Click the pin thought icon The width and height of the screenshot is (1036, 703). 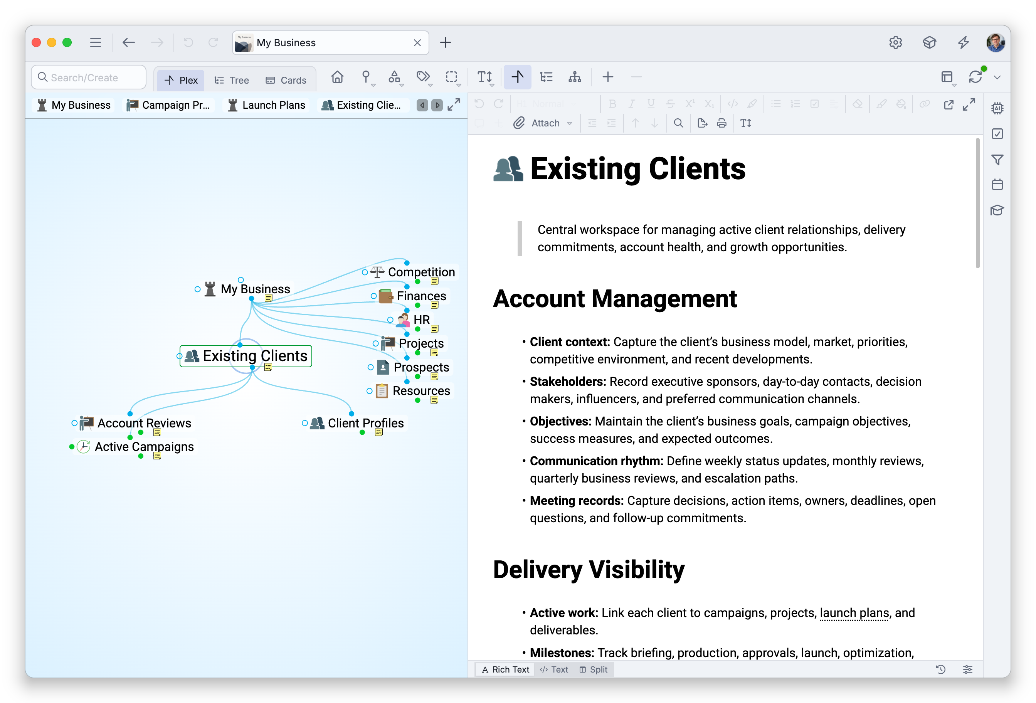point(365,77)
